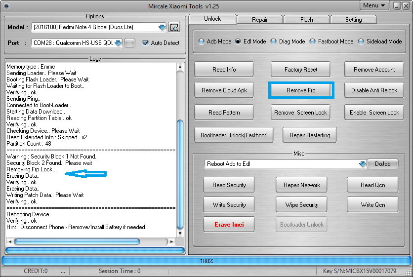Click the 'Security Block 2 Found' log line
Viewport: 413px width, 277px height.
click(49, 163)
